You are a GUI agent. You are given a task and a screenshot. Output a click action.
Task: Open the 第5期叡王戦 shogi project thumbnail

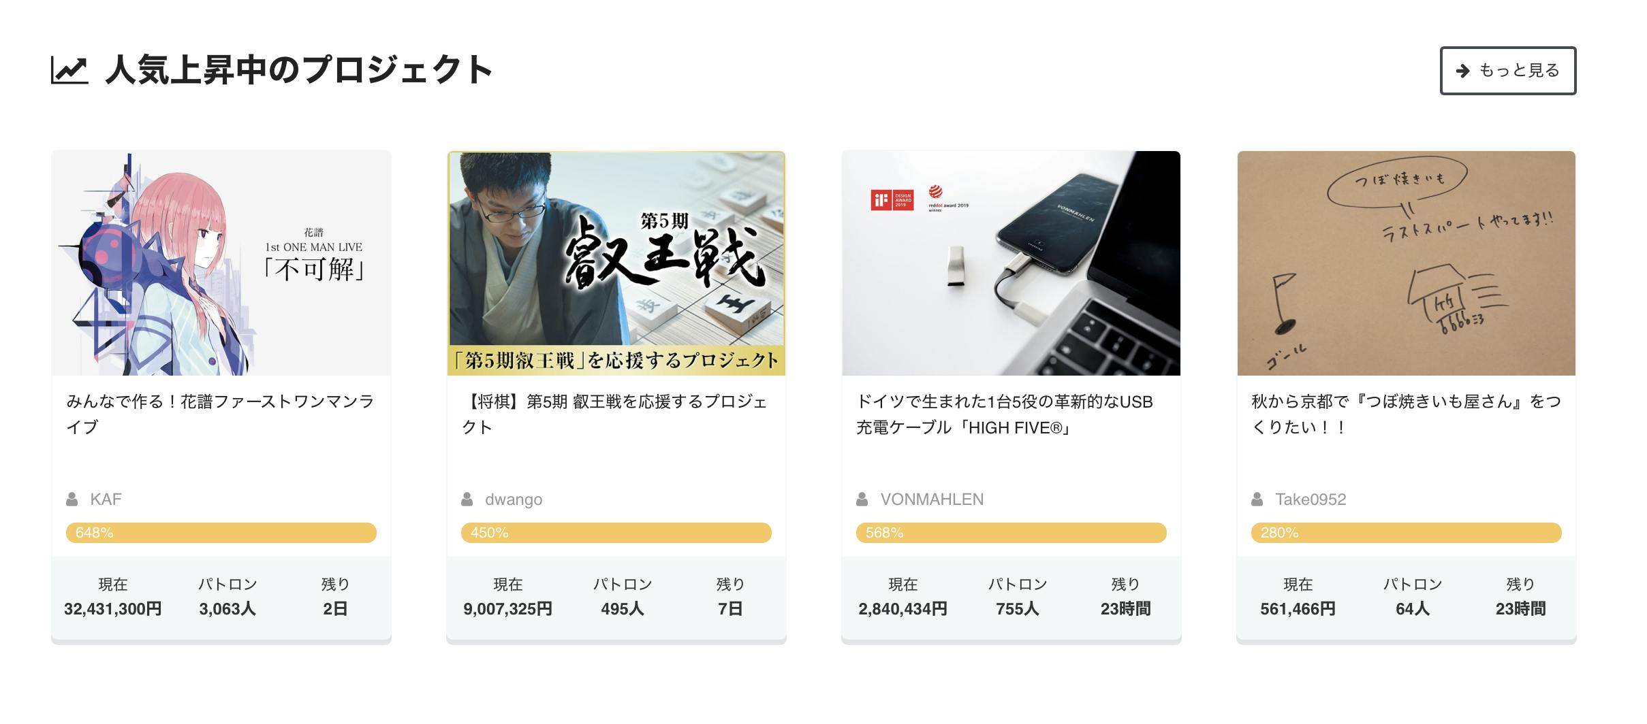tap(616, 263)
